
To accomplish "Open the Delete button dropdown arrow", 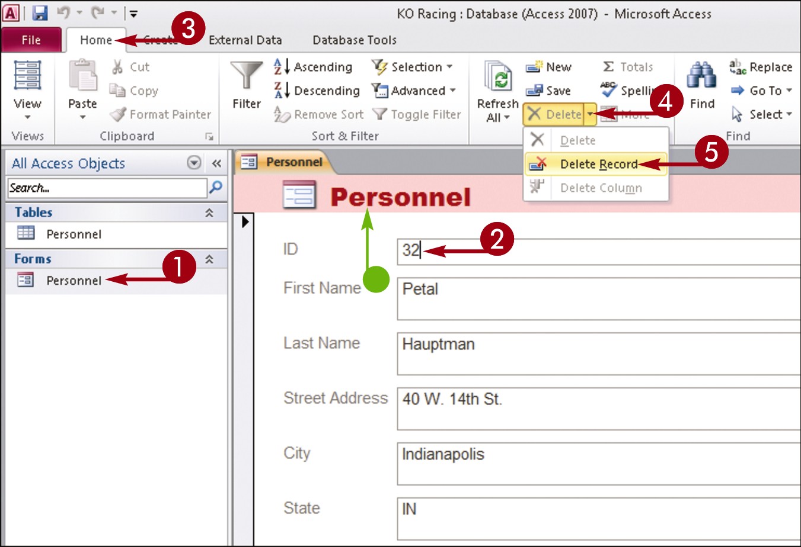I will click(x=590, y=114).
